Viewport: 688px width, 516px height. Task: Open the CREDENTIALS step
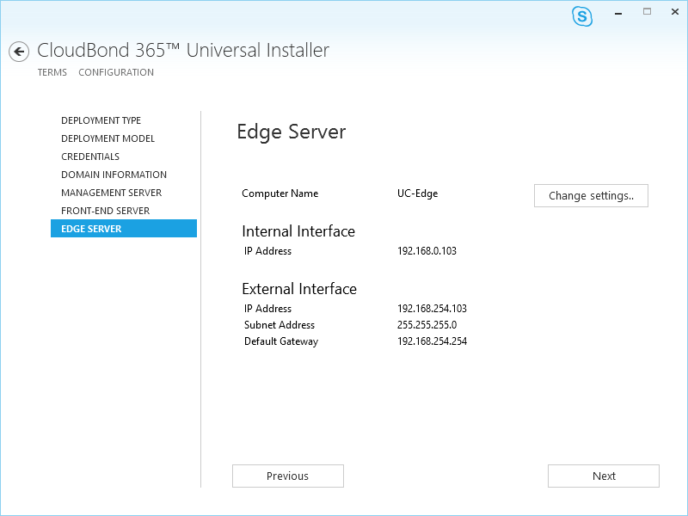click(90, 157)
